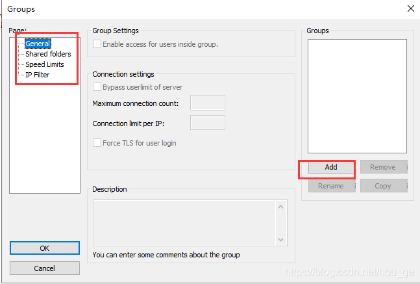Click the Description scrollbar down arrow
This screenshot has height=284, width=420.
[x=280, y=239]
